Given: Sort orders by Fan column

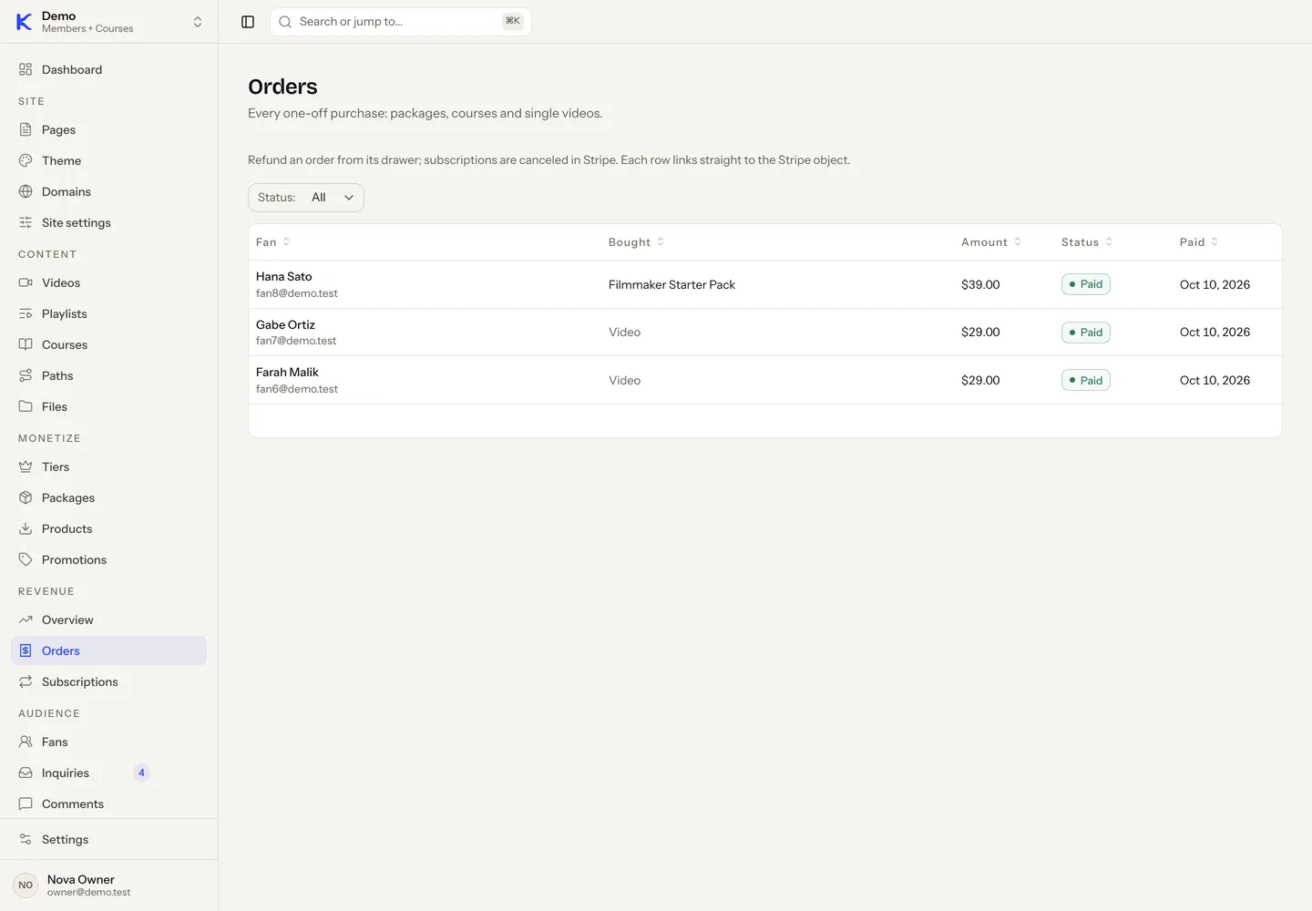Looking at the screenshot, I should (273, 242).
